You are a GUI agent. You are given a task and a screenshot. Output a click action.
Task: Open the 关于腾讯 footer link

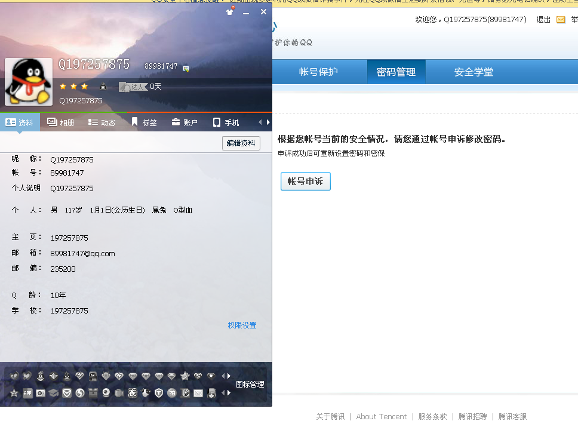330,417
